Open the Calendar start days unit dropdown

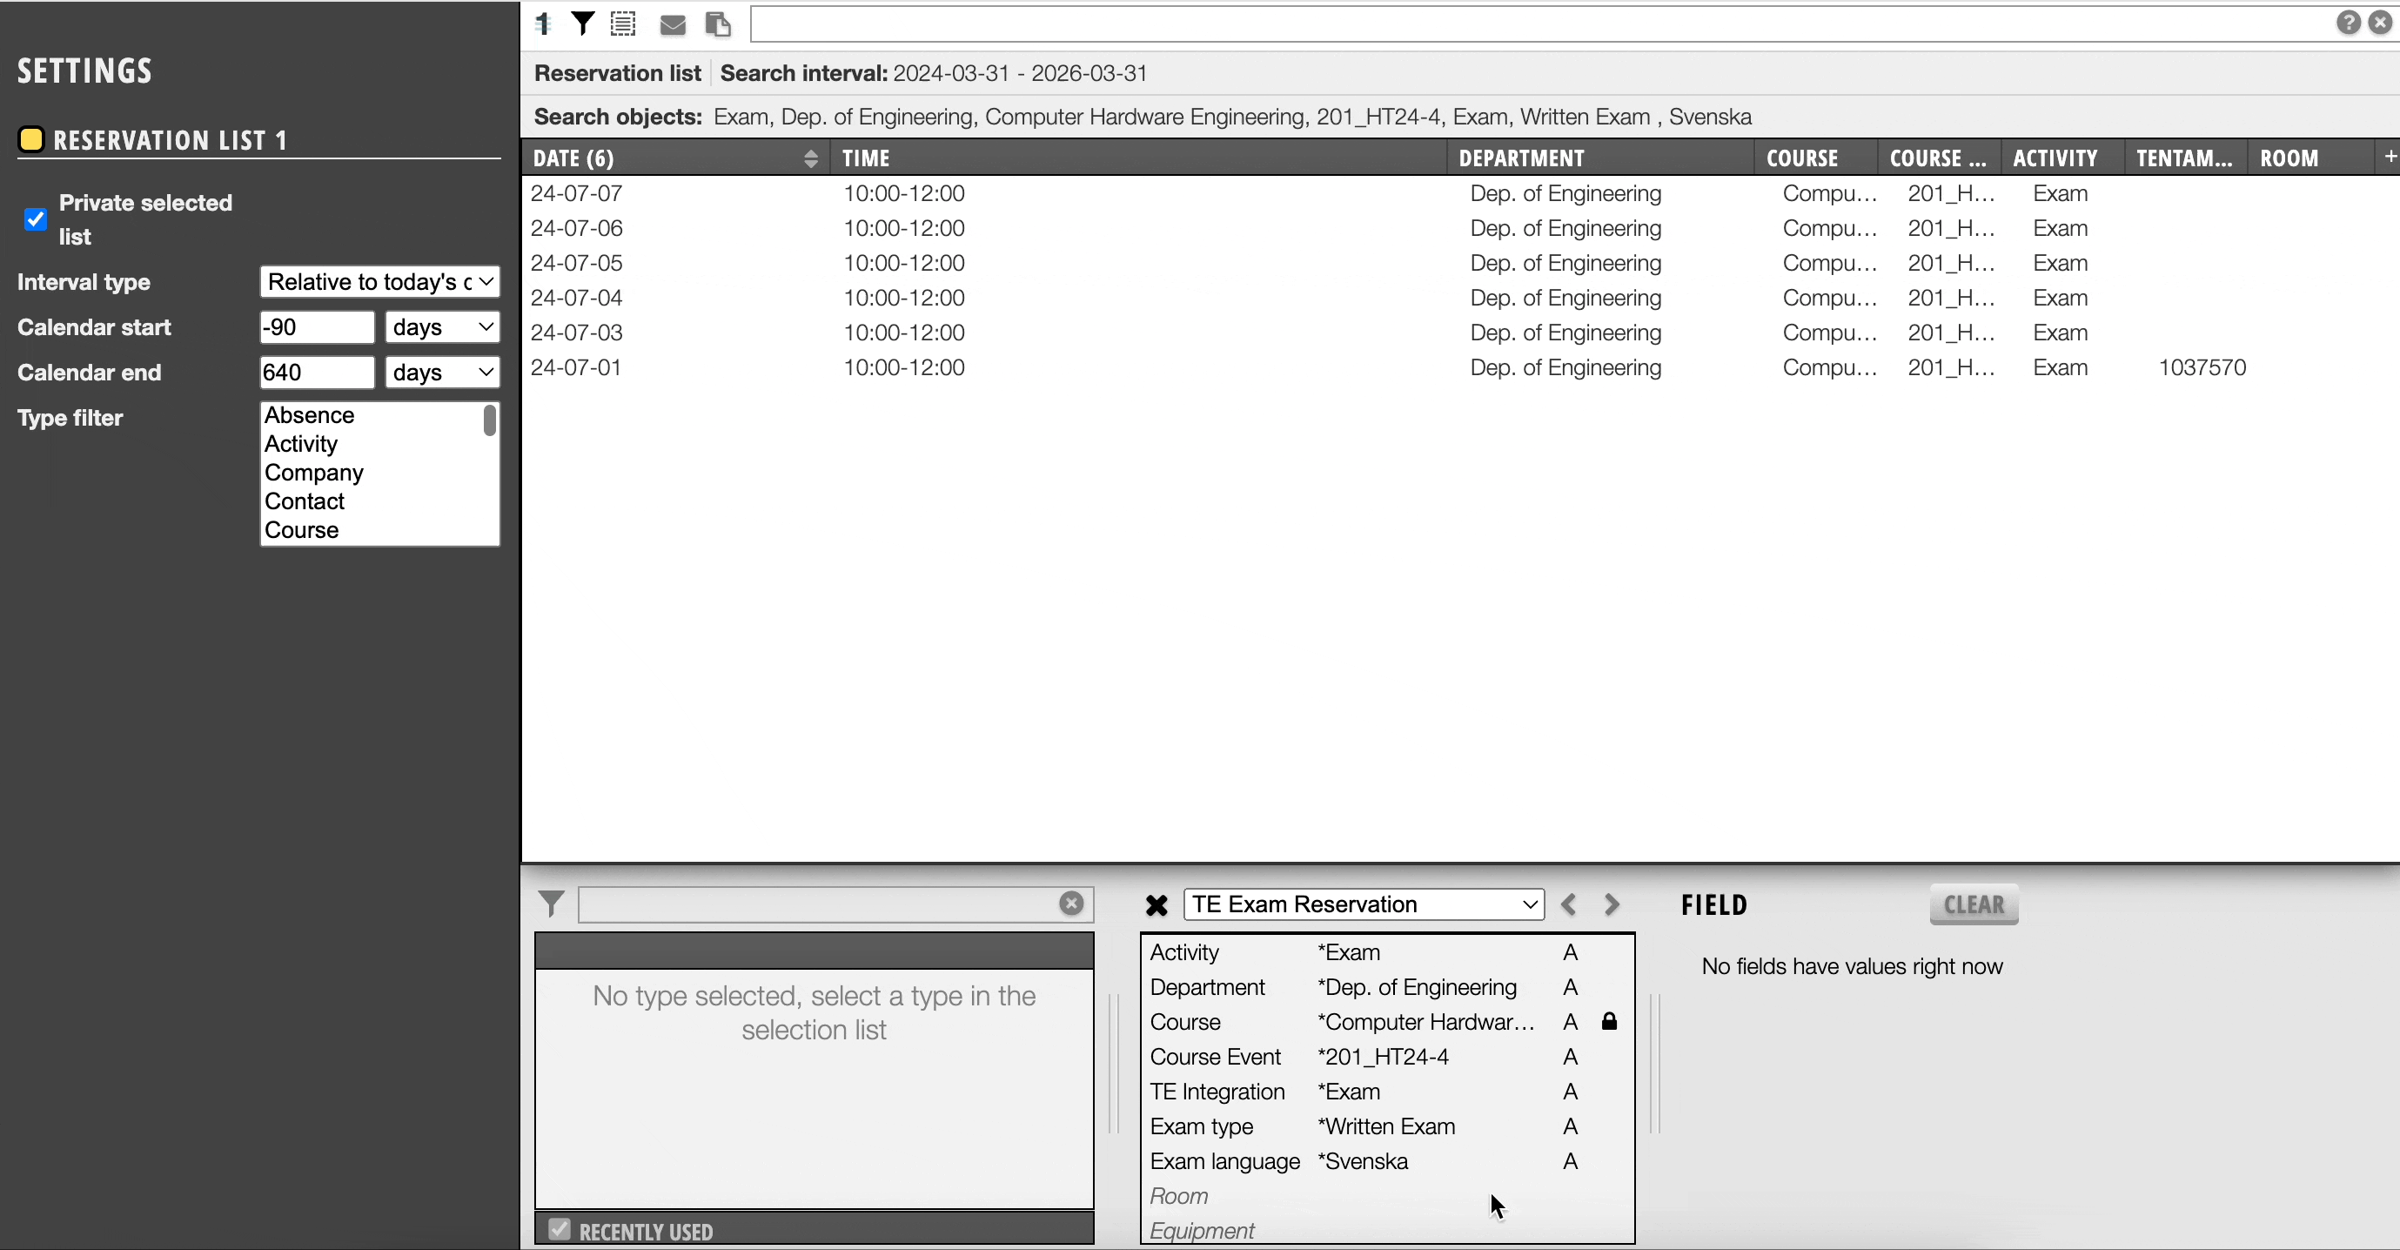click(x=443, y=327)
